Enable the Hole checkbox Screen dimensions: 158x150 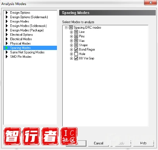(x=76, y=54)
